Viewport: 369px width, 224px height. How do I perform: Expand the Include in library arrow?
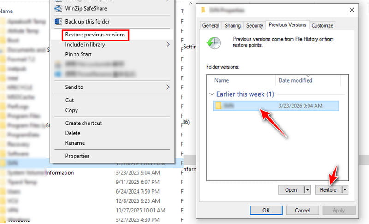167,45
